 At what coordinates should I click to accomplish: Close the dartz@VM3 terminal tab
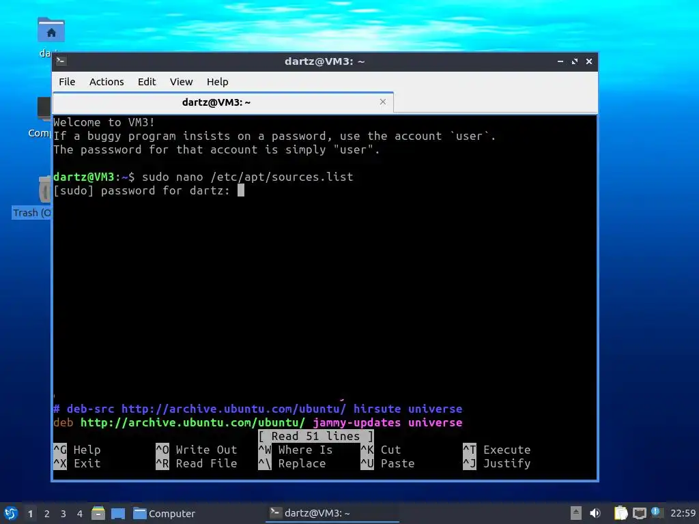pos(382,102)
